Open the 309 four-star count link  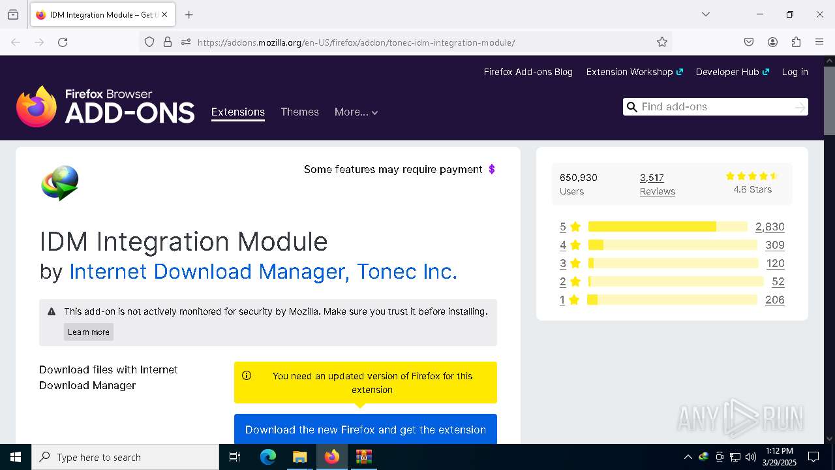[775, 245]
